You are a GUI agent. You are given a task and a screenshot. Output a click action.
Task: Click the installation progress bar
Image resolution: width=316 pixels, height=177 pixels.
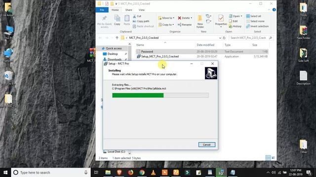pyautogui.click(x=160, y=95)
